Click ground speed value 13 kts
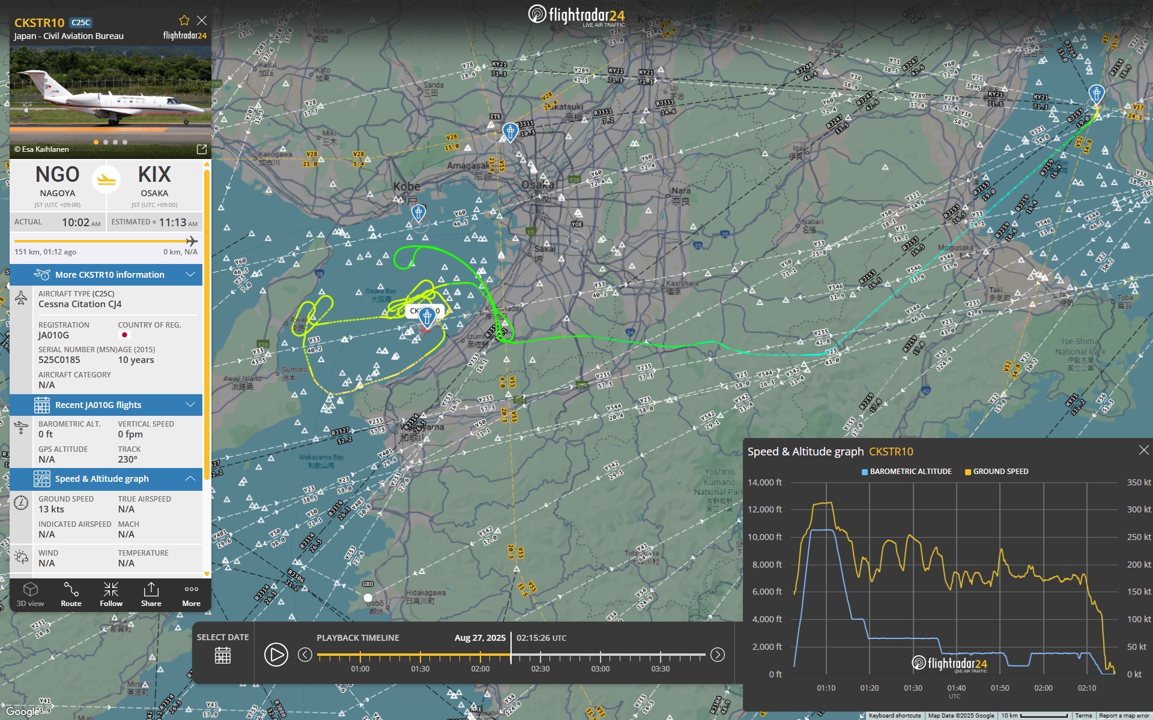1153x720 pixels. pyautogui.click(x=51, y=509)
